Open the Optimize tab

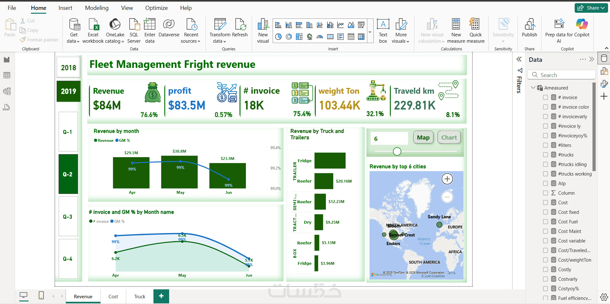click(156, 8)
